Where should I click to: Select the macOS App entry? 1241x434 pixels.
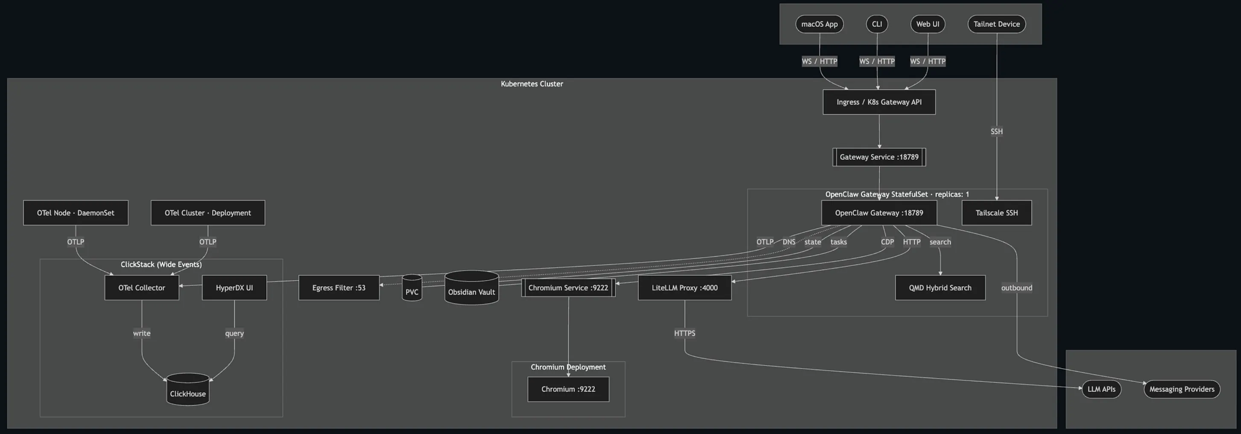[819, 23]
